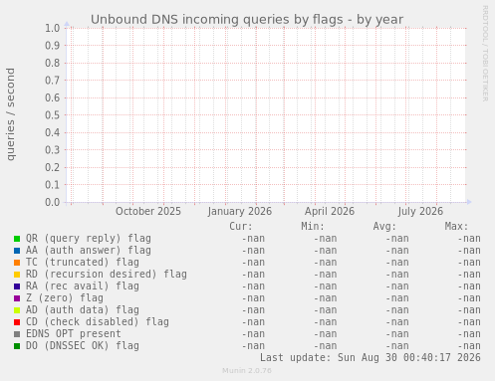The height and width of the screenshot is (381, 495).
Task: Click the Max value for DO flag row
Action: [x=469, y=346]
